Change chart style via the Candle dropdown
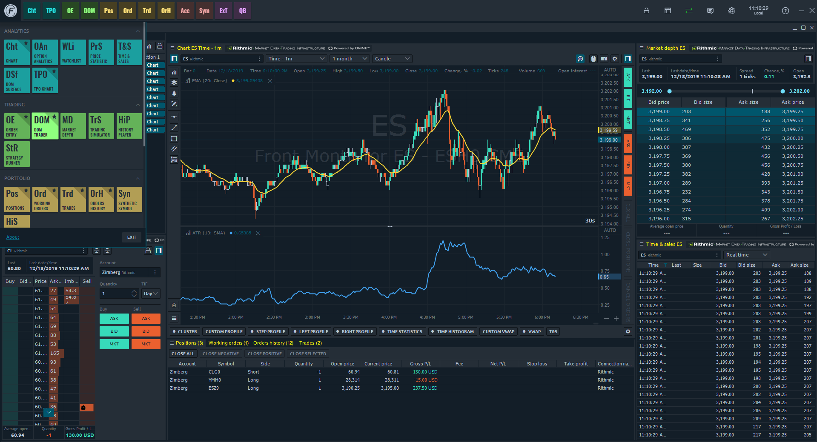 (x=391, y=58)
